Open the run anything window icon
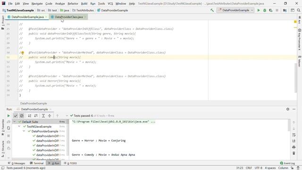302x170 pixels. (x=293, y=10)
